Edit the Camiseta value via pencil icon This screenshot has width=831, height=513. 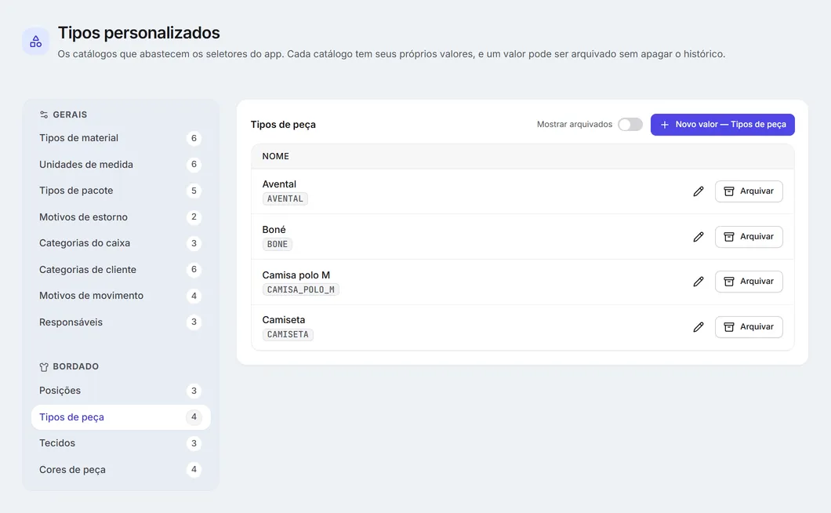699,327
